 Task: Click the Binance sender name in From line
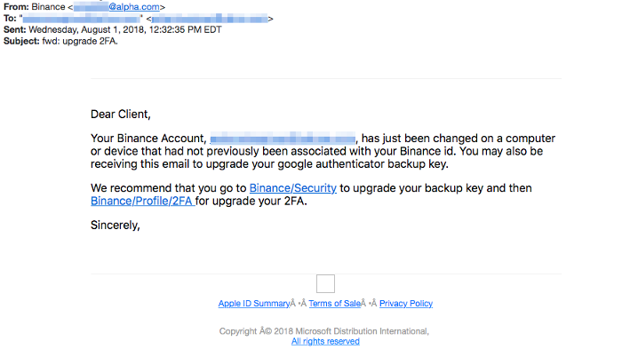(x=48, y=7)
